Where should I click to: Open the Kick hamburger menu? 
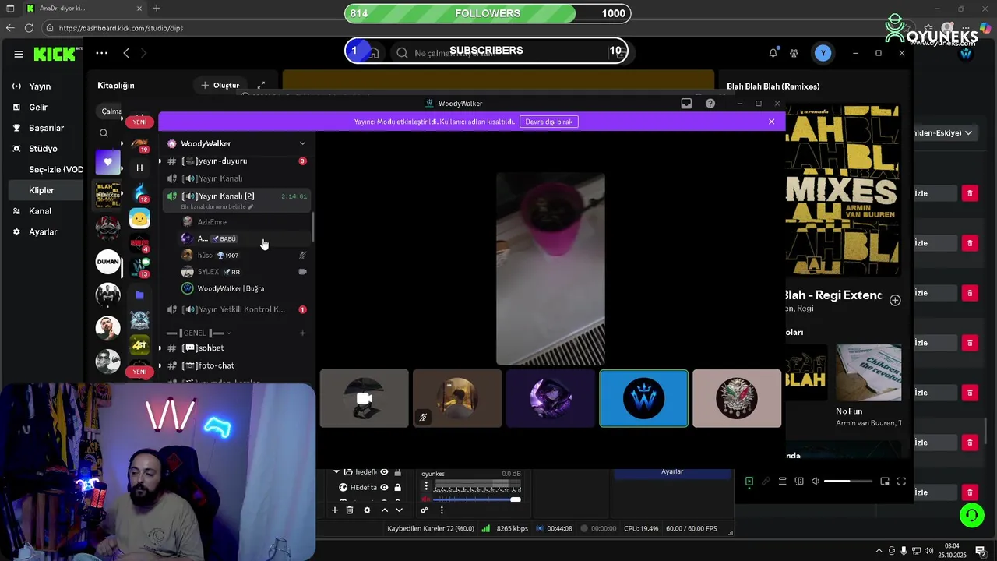[x=18, y=54]
